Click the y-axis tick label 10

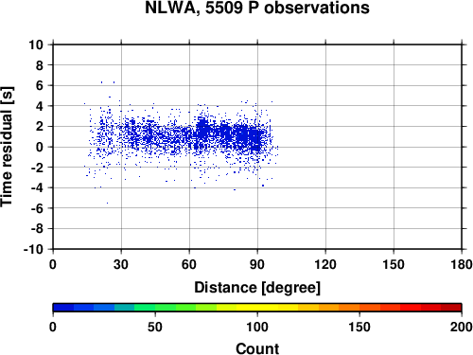pyautogui.click(x=36, y=44)
